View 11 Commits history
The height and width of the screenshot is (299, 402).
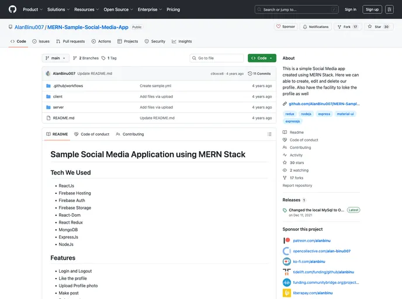[x=259, y=74]
